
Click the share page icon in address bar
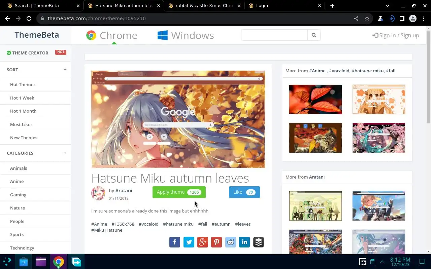point(356,18)
